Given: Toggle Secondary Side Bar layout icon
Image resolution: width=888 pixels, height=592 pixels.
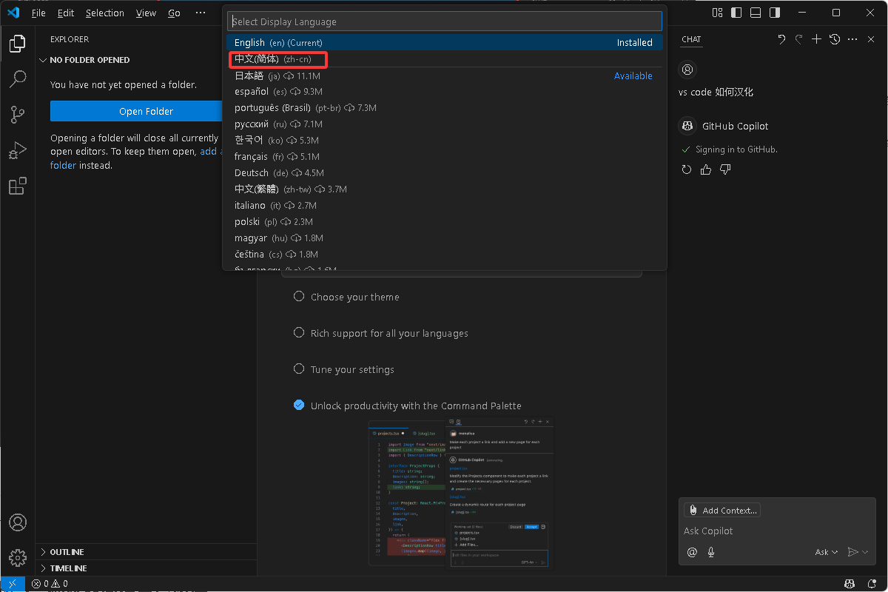Looking at the screenshot, I should [775, 13].
